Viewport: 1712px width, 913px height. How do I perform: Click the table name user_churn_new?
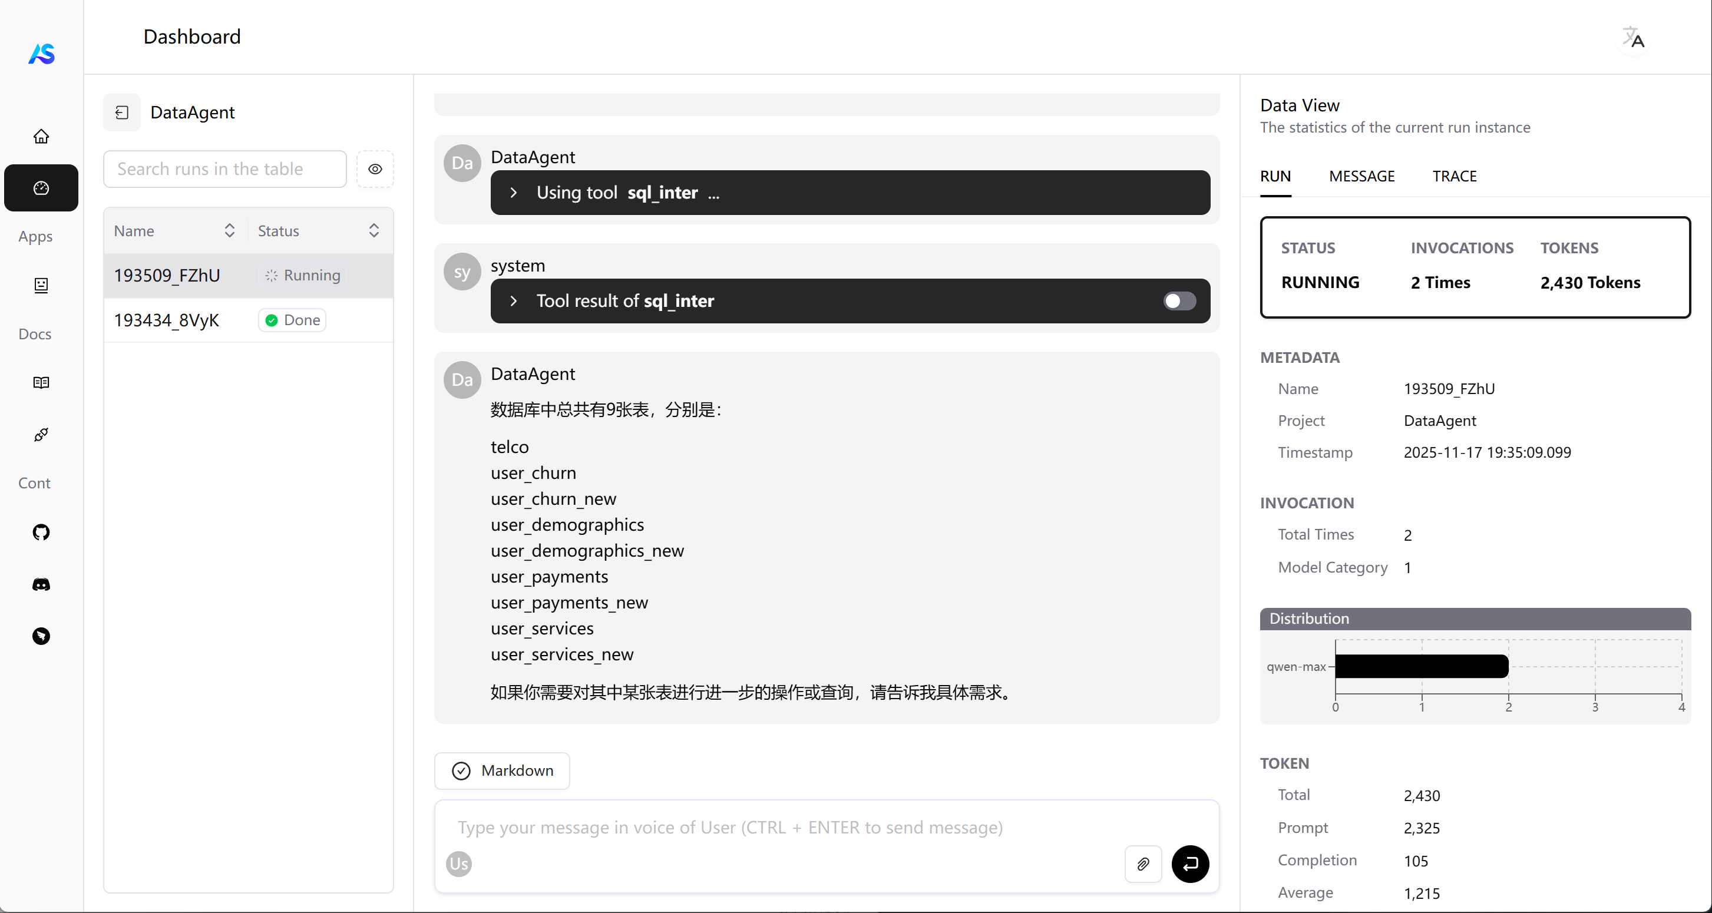click(553, 499)
